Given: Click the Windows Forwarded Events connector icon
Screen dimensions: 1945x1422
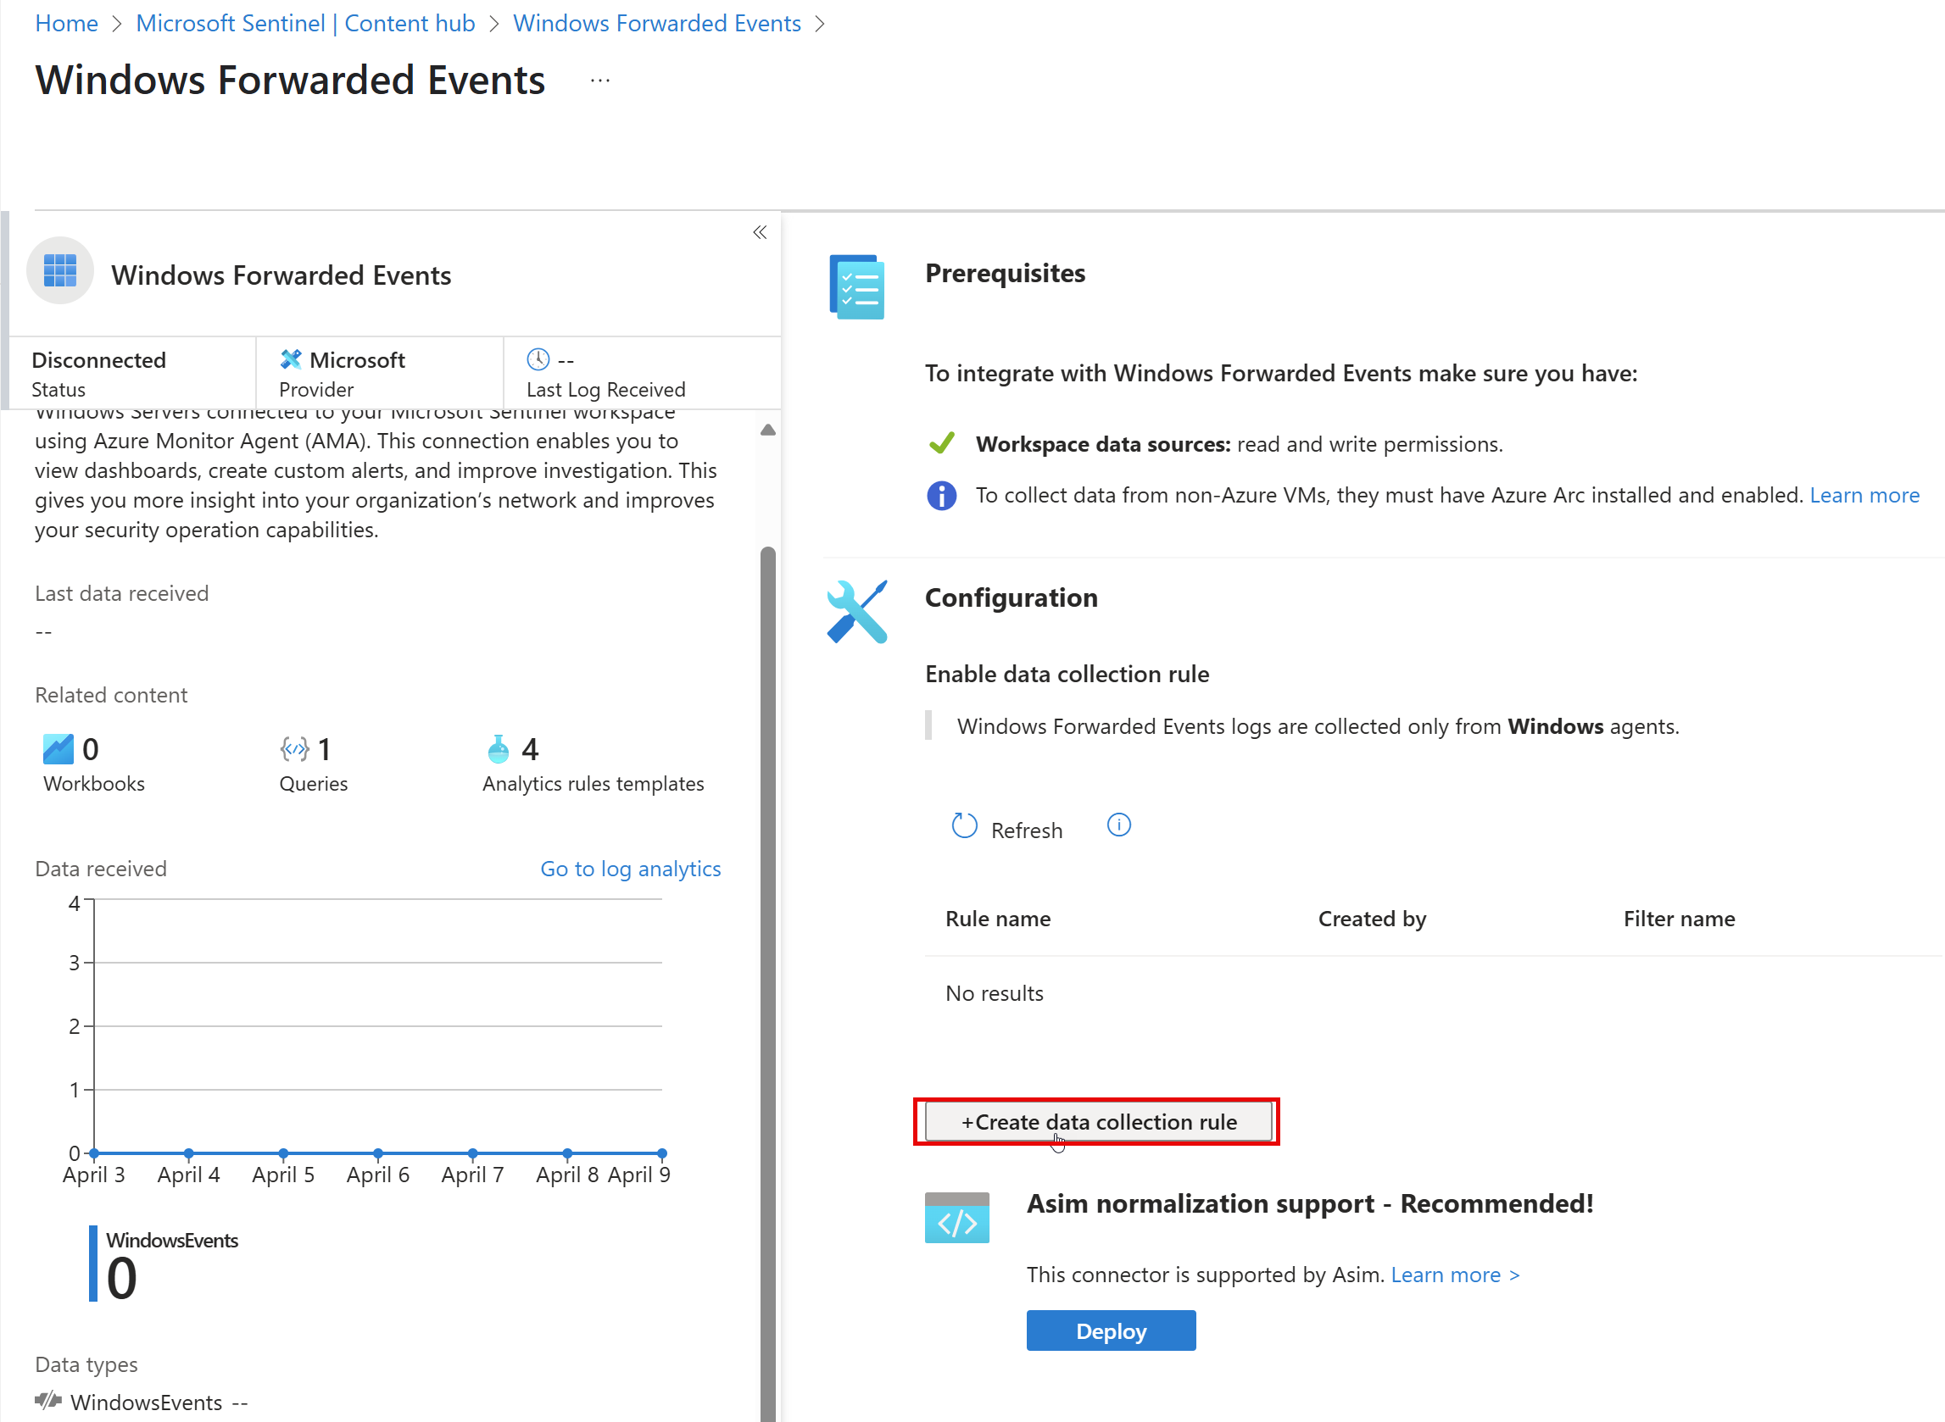Looking at the screenshot, I should point(59,271).
